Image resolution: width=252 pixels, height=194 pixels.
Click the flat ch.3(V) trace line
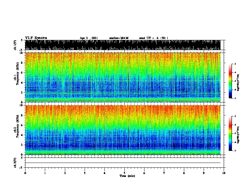(x=123, y=163)
